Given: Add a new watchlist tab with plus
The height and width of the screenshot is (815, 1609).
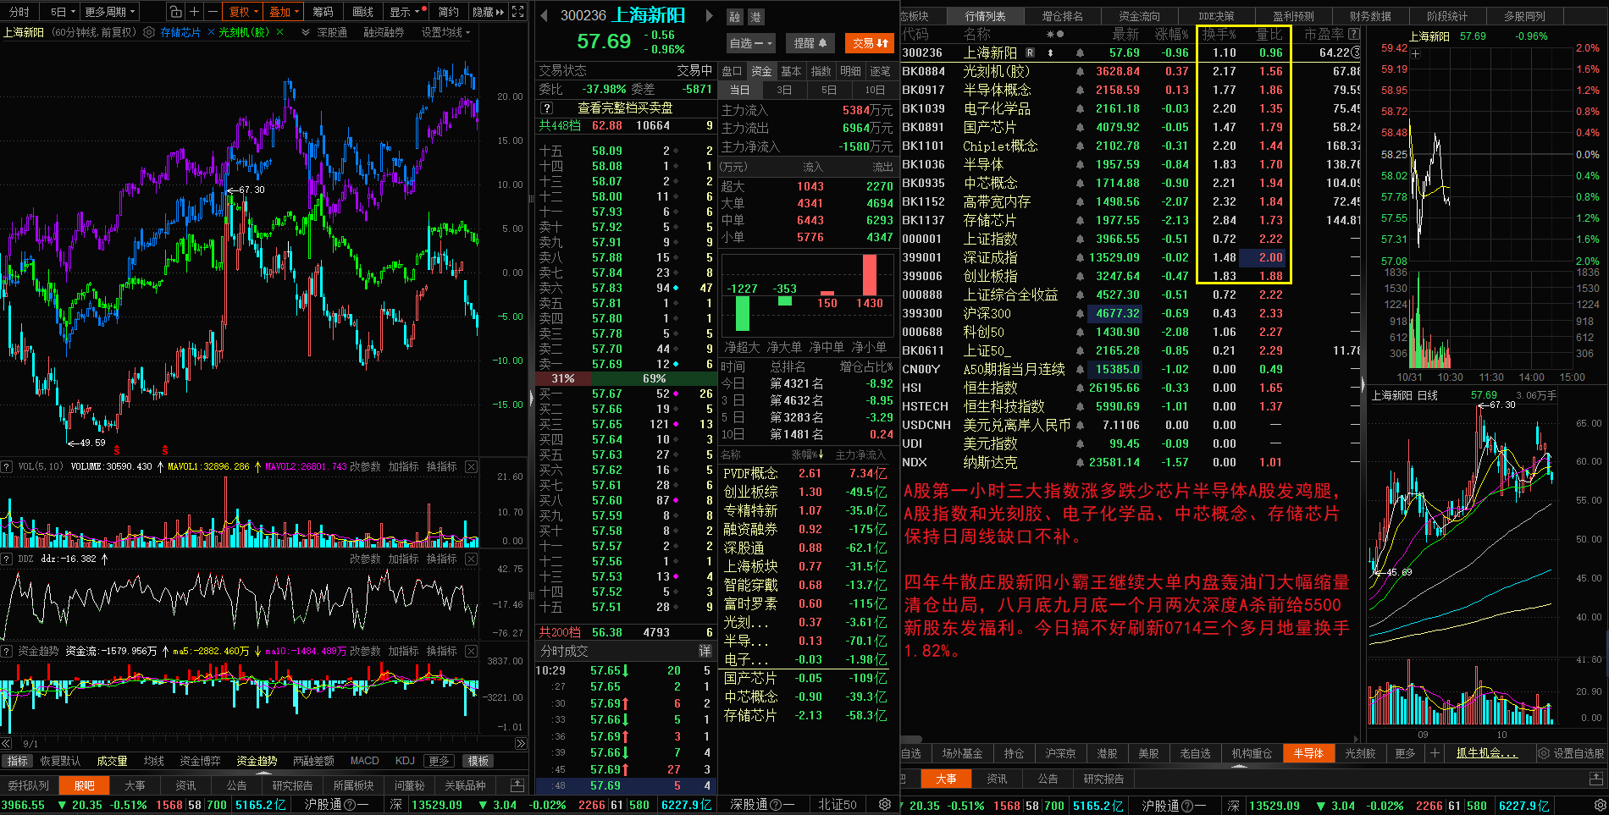Looking at the screenshot, I should [x=1435, y=753].
